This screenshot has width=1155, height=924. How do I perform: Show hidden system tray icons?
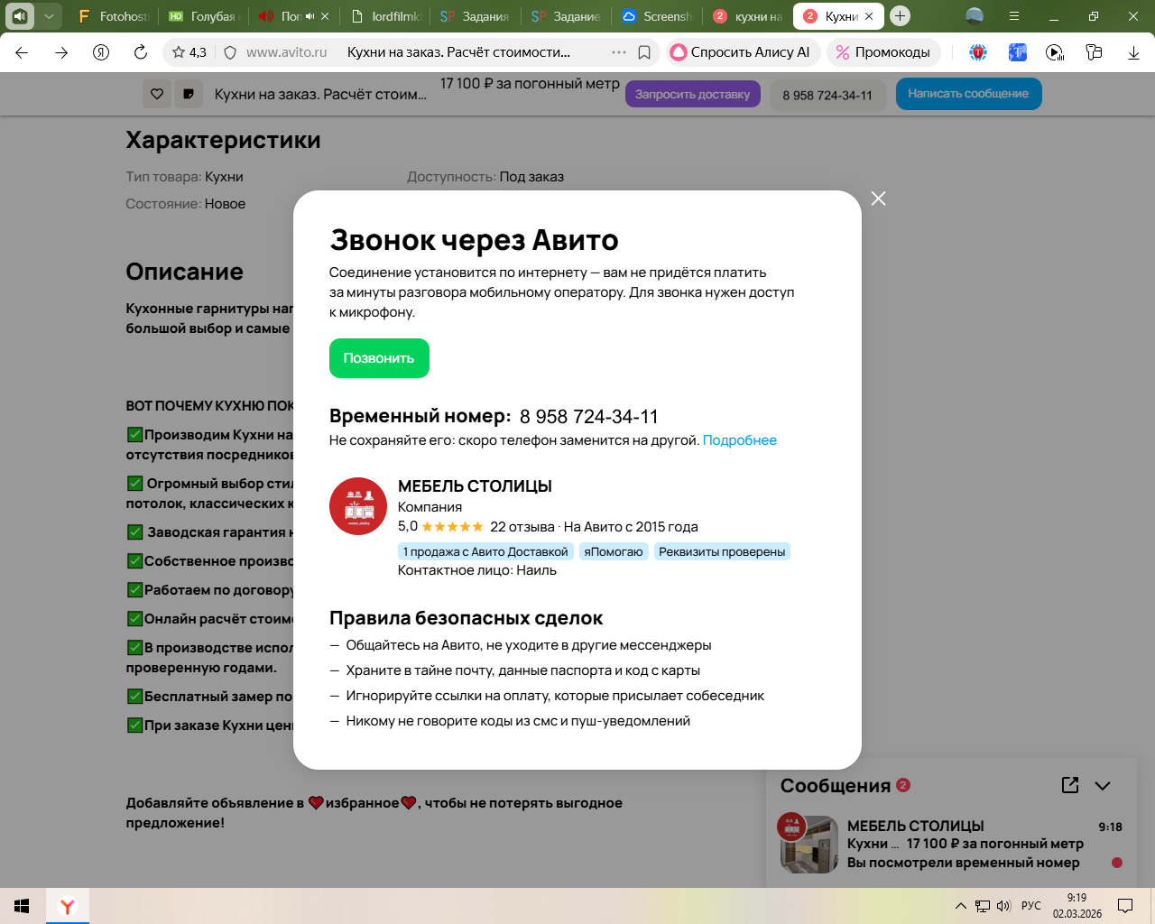pyautogui.click(x=960, y=906)
